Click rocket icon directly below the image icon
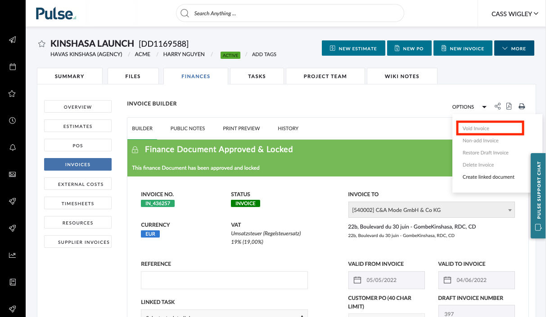 click(13, 201)
